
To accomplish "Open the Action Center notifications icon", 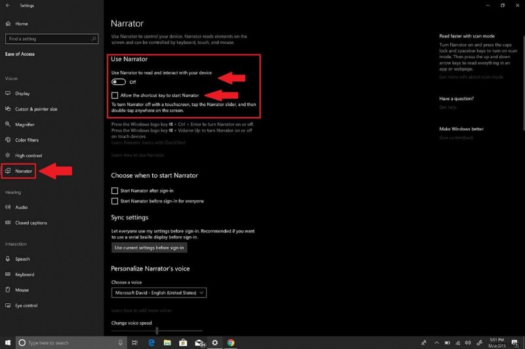I will (x=514, y=342).
